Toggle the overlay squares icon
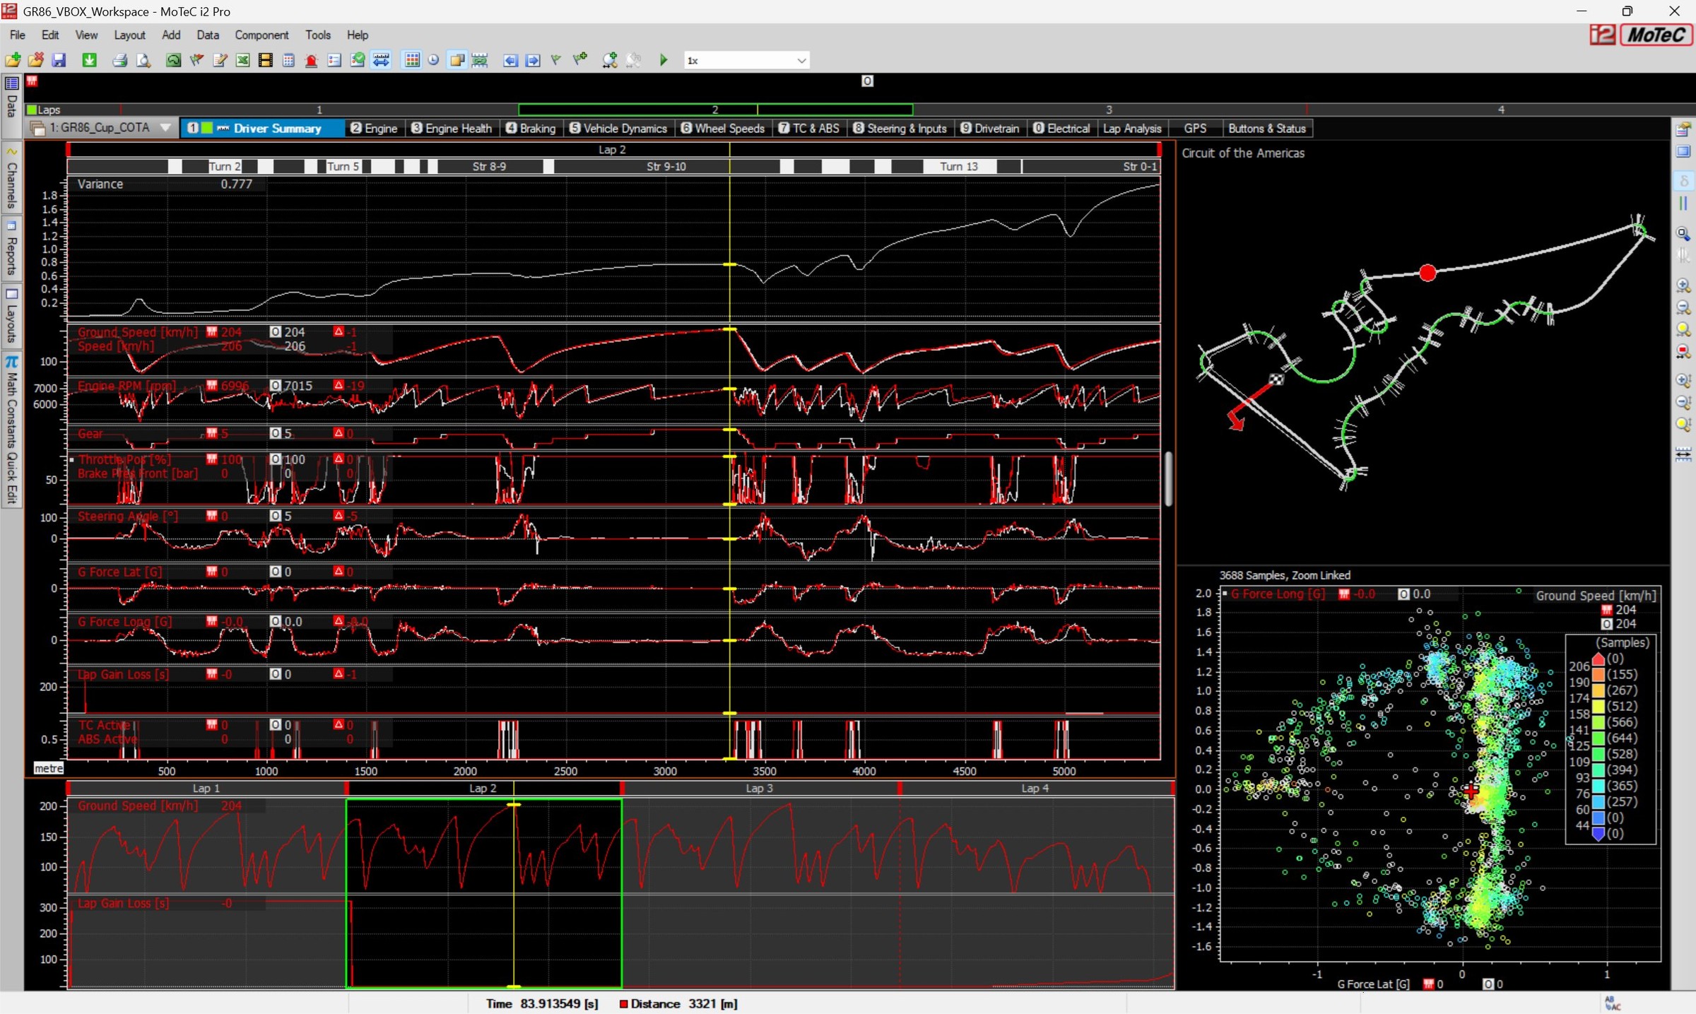The height and width of the screenshot is (1014, 1696). pos(457,61)
